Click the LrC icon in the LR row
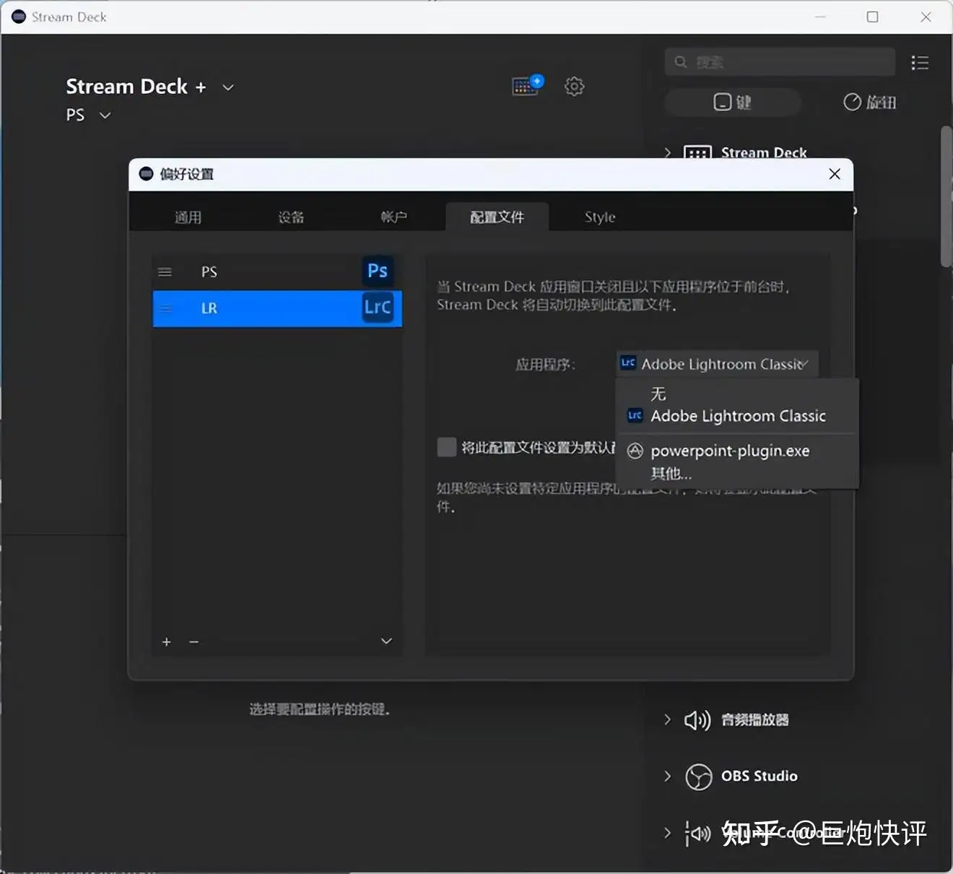Screen dimensions: 953x874 pyautogui.click(x=378, y=307)
